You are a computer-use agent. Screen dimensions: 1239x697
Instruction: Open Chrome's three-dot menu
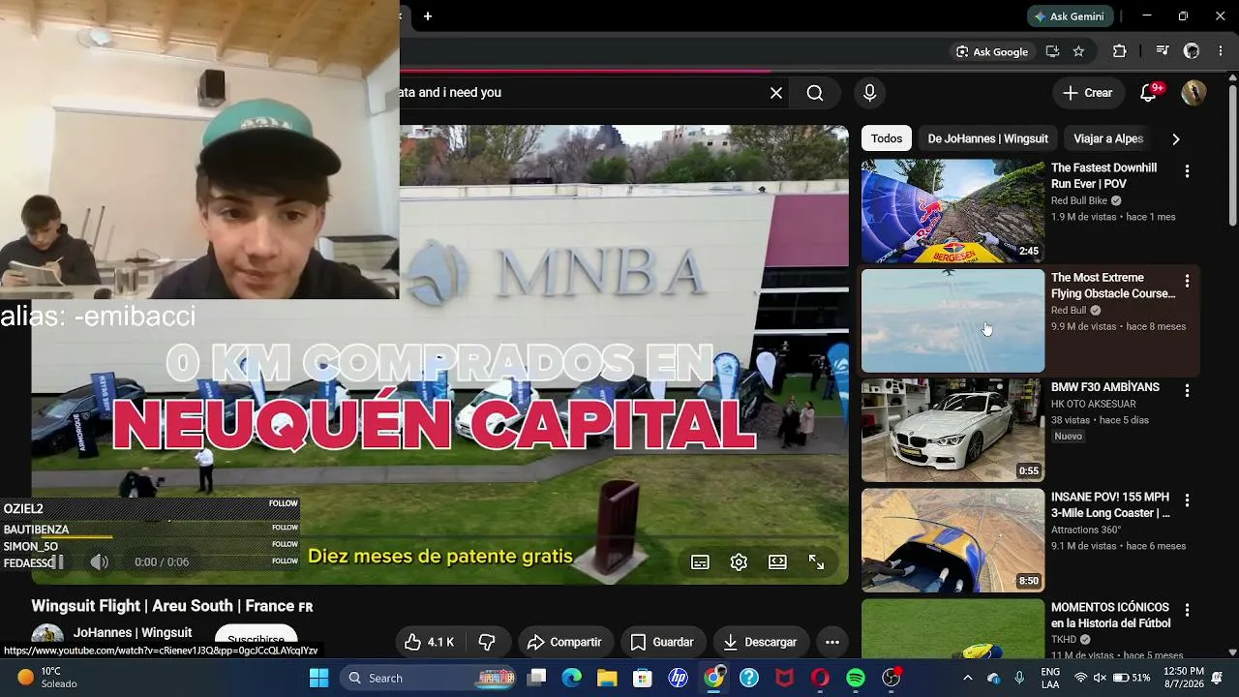[x=1220, y=51]
